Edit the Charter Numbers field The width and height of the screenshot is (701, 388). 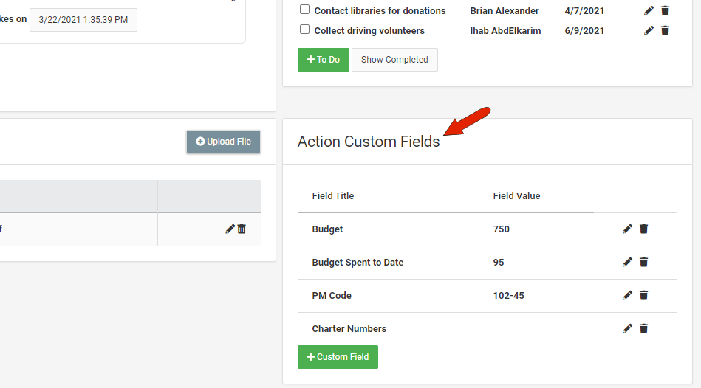627,329
